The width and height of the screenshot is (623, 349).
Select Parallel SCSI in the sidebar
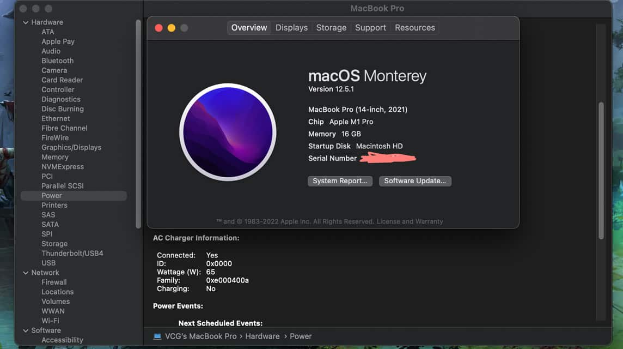pyautogui.click(x=63, y=186)
